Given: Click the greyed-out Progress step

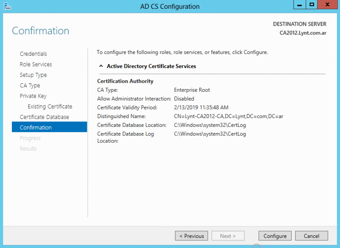Looking at the screenshot, I should 30,138.
